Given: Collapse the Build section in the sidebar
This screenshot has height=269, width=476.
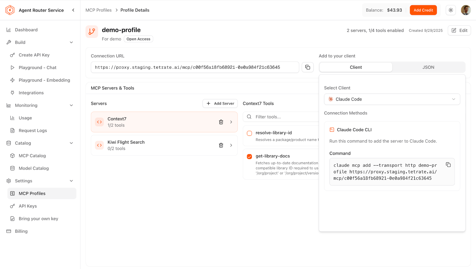Looking at the screenshot, I should pyautogui.click(x=71, y=43).
